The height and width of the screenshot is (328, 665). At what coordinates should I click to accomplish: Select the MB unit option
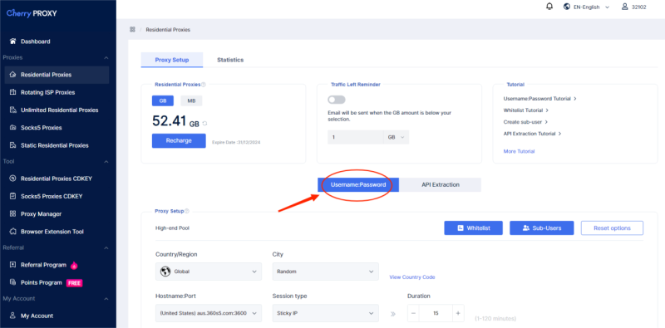click(x=191, y=100)
